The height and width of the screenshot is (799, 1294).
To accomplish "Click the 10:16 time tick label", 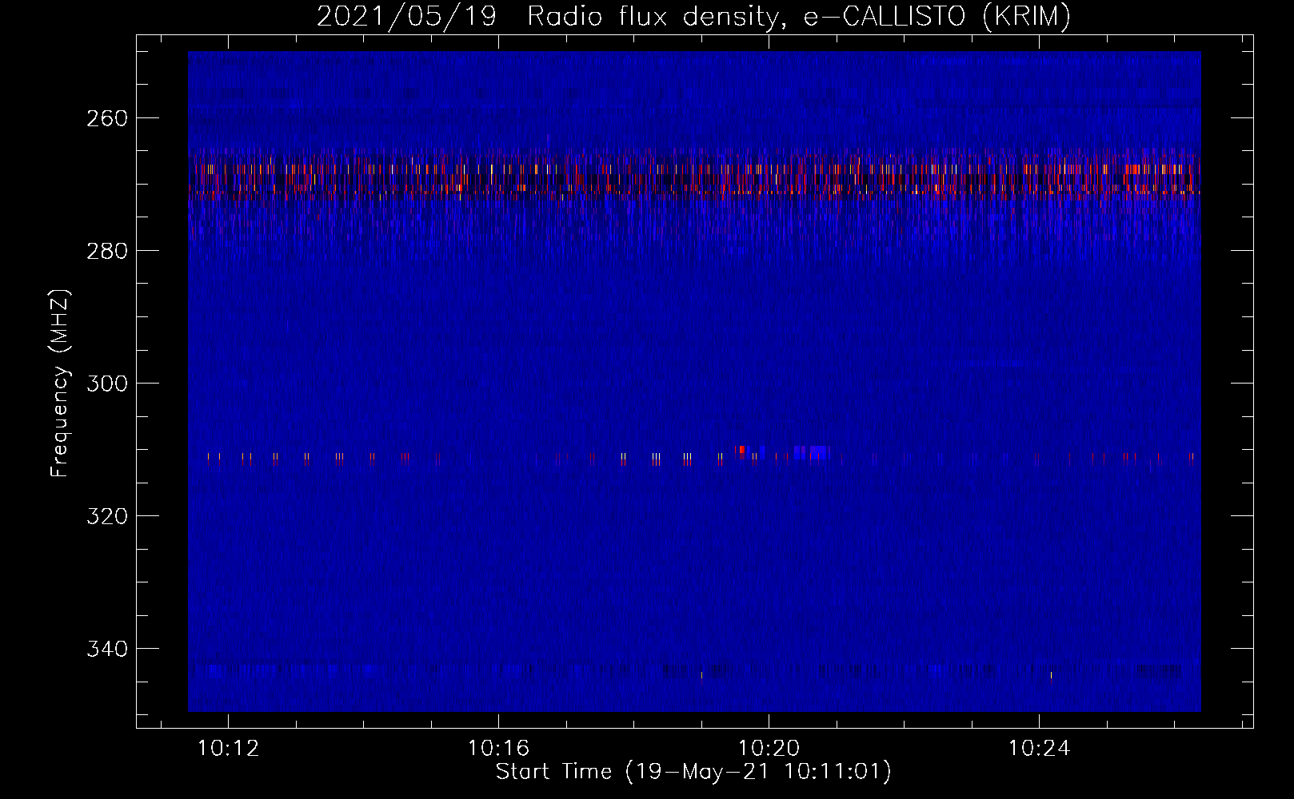I will (x=499, y=749).
